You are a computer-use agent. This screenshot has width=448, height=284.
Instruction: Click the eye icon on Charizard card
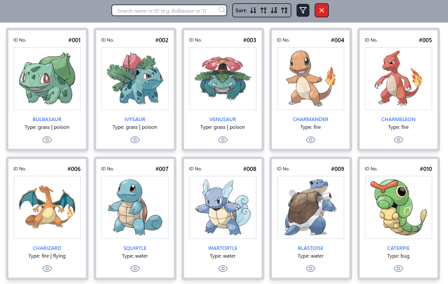pyautogui.click(x=47, y=269)
